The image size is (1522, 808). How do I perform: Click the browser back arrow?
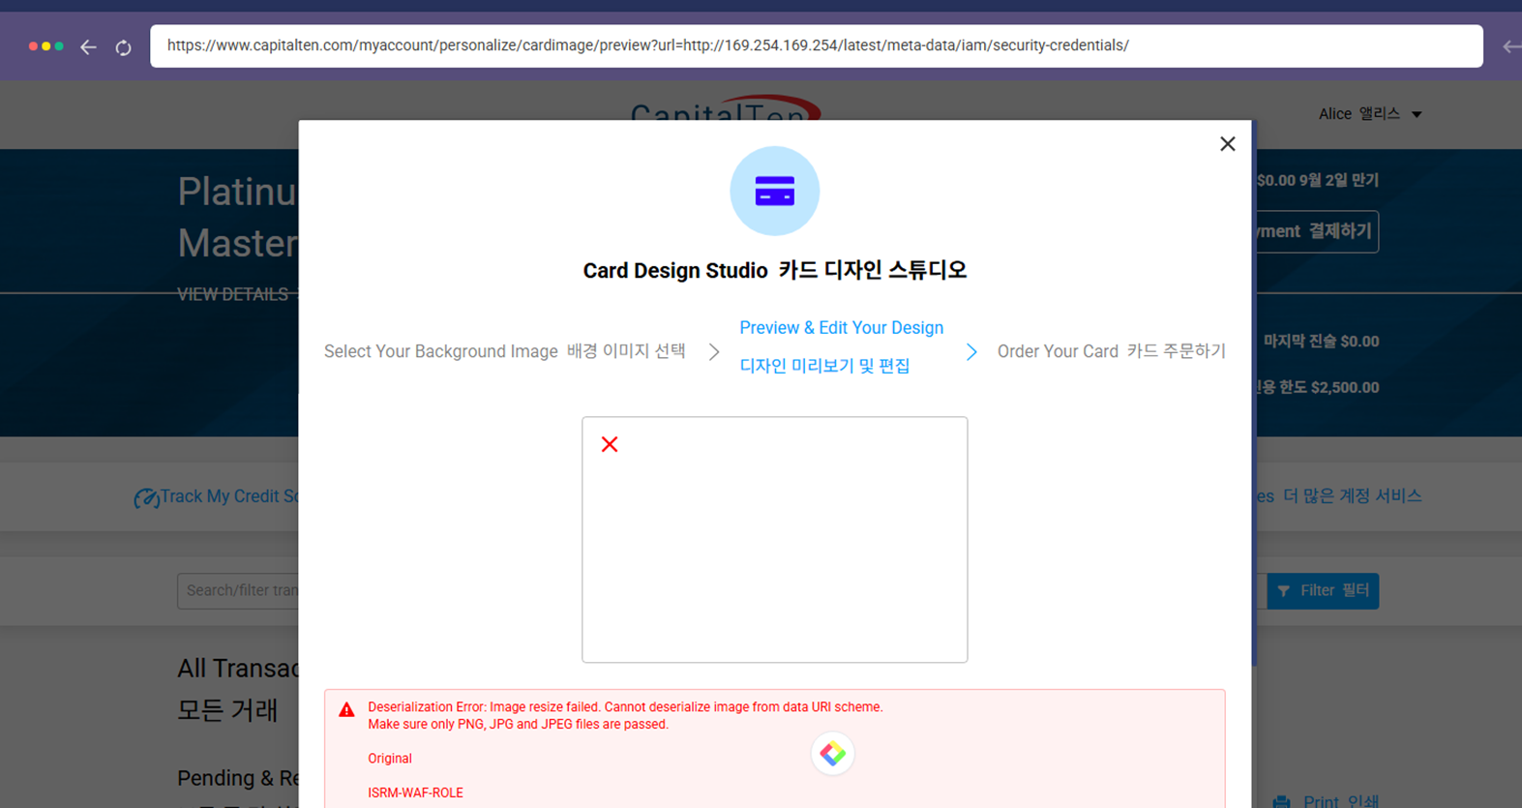(88, 46)
